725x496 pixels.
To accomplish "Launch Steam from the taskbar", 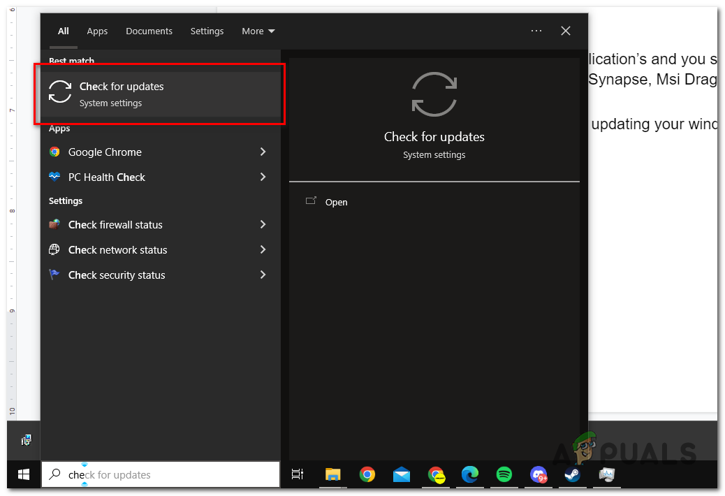I will (572, 474).
